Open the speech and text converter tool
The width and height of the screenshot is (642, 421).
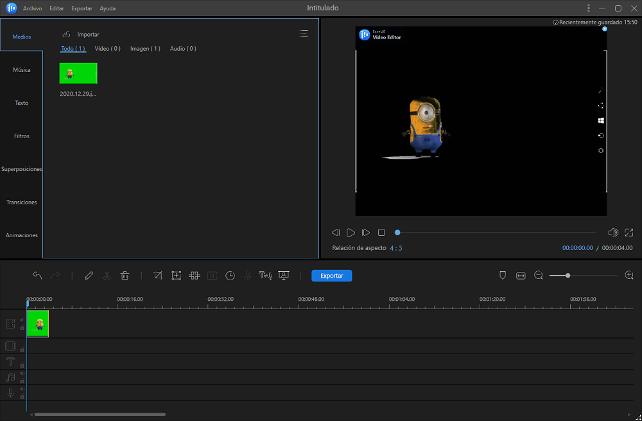(266, 276)
